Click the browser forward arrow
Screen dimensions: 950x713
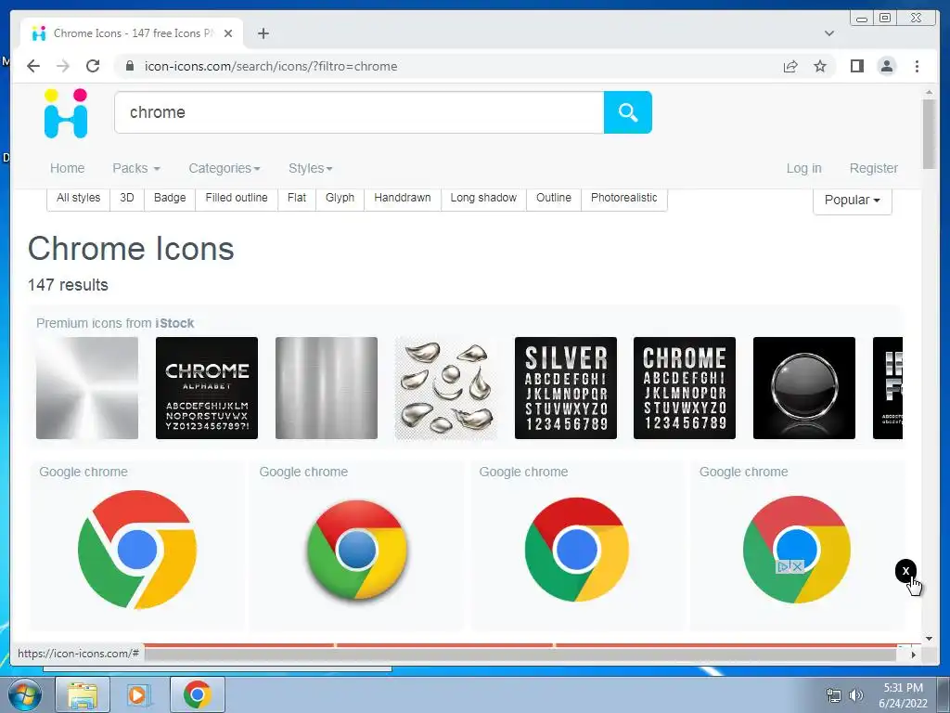[x=63, y=66]
